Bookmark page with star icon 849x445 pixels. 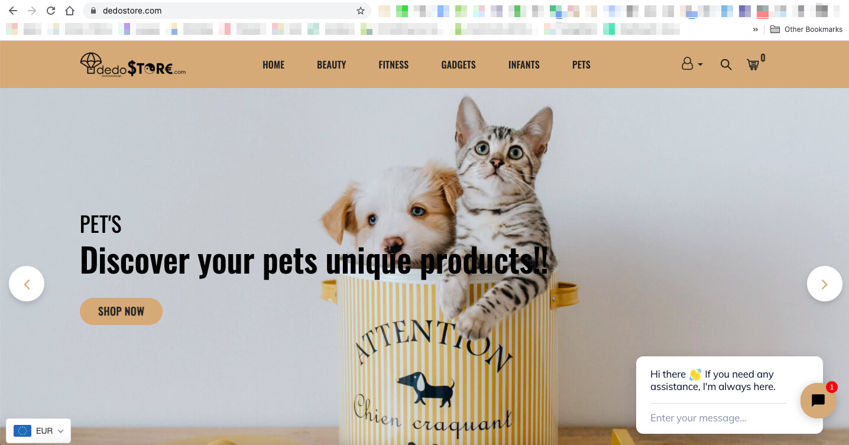(x=360, y=11)
